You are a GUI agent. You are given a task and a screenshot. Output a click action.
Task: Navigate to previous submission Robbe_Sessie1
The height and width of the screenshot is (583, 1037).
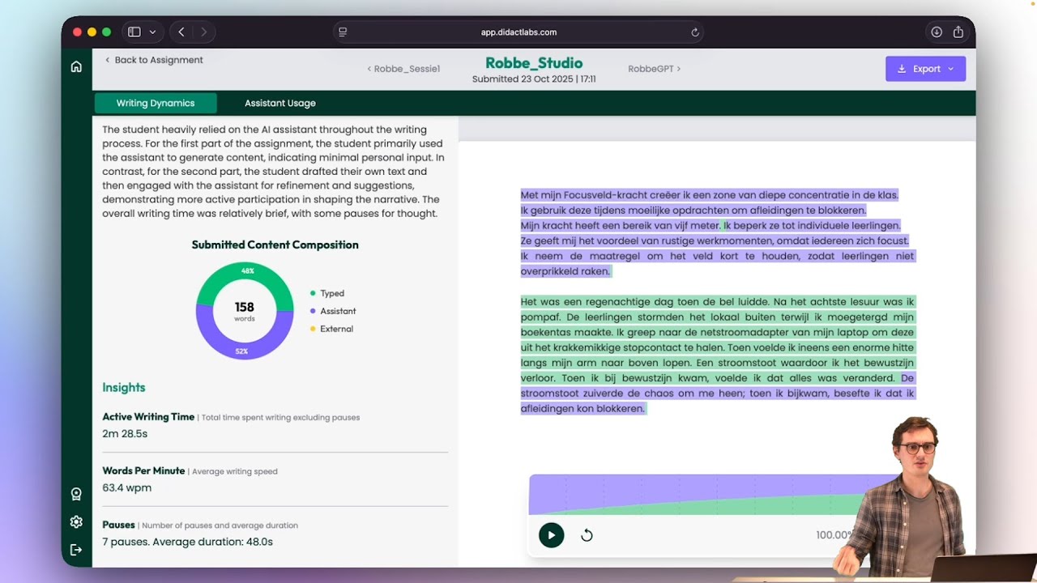click(x=403, y=69)
